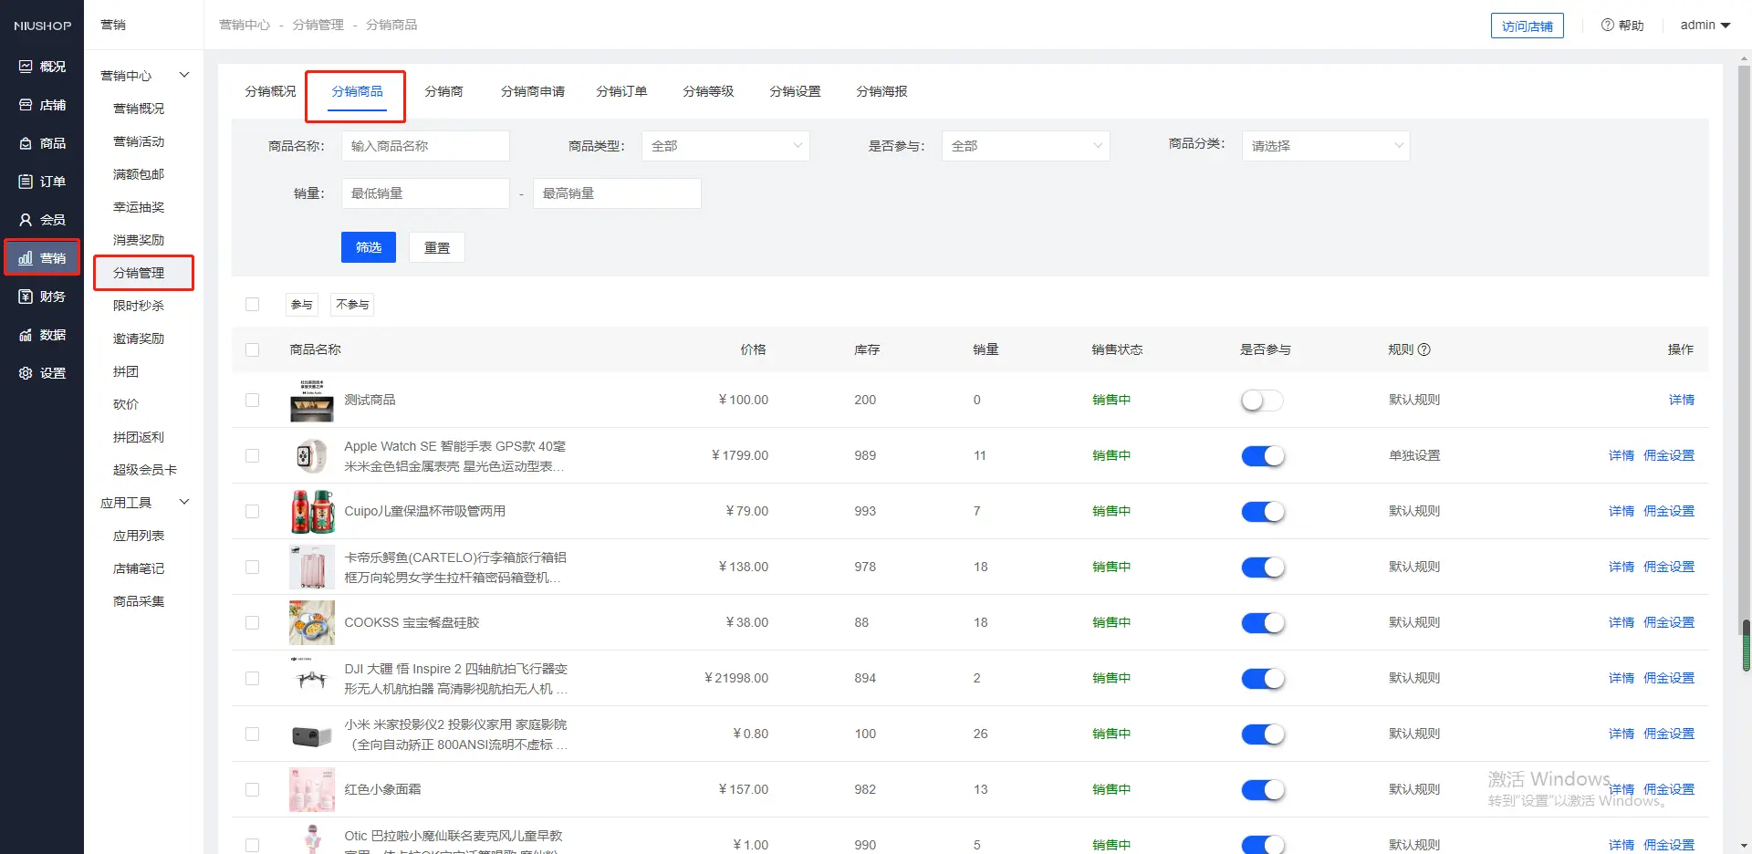Open 佣金设置 for COOKSS 宝宝餐盘硅胶

coord(1668,622)
